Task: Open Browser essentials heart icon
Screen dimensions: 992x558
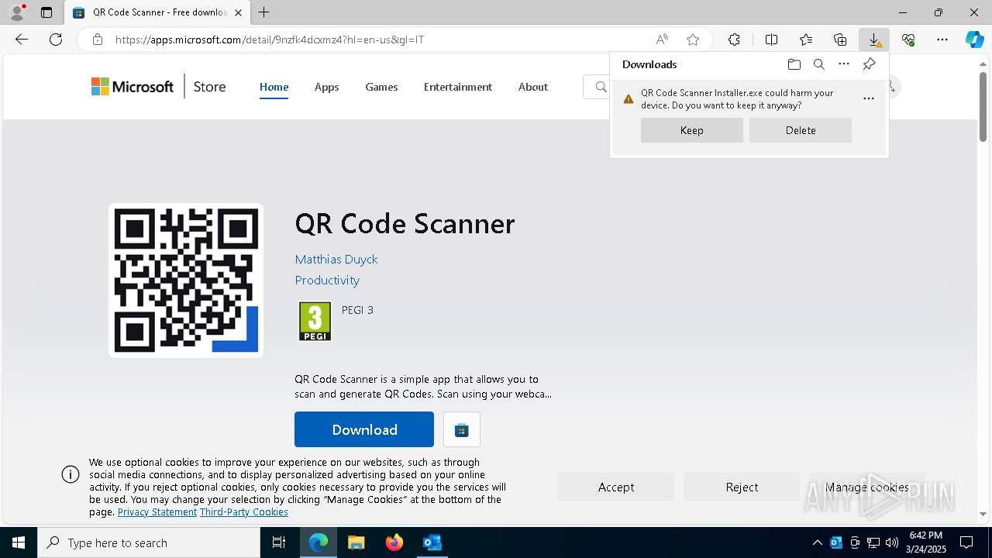Action: 908,40
